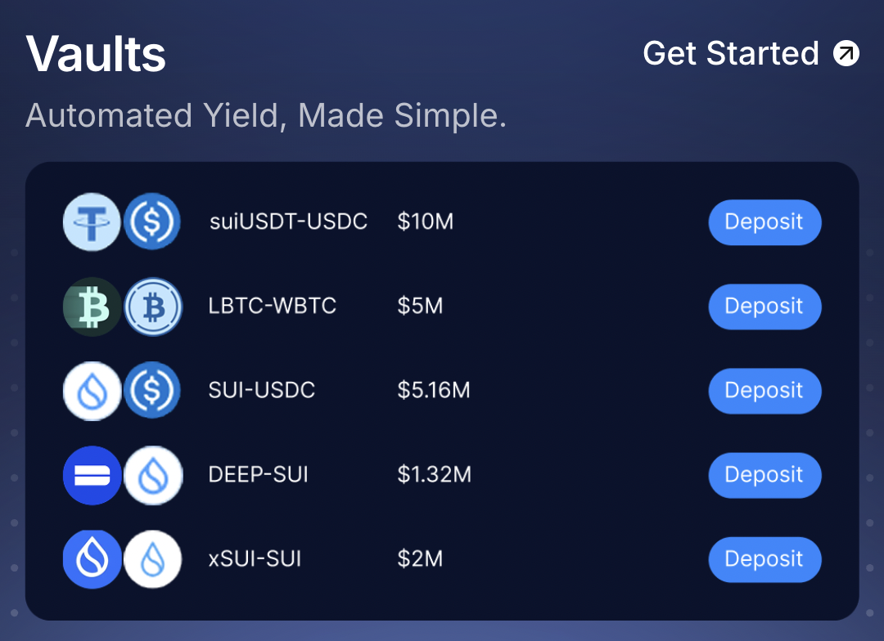Click SUI droplet icon in DEEP-SUI row
This screenshot has height=641, width=884.
click(152, 475)
